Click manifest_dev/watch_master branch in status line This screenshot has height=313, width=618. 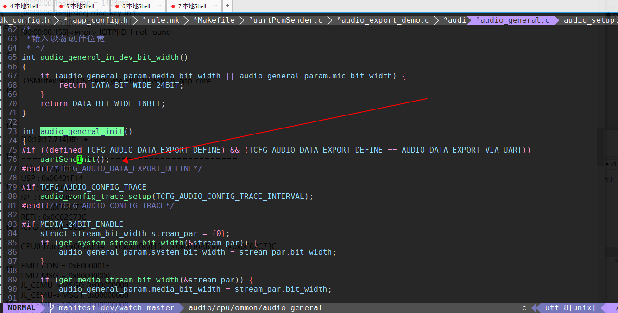point(116,308)
